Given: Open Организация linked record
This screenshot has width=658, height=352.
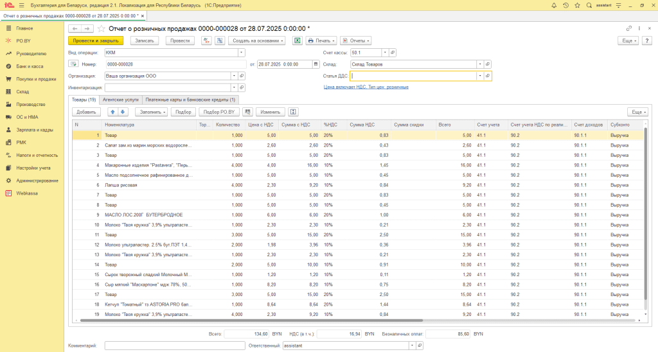Looking at the screenshot, I should point(242,76).
